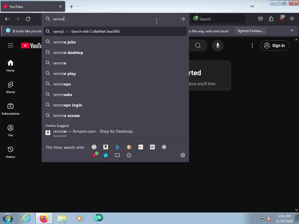Launch Internet Explorer from taskbar
Screen dimensions: 299x224
(26, 218)
